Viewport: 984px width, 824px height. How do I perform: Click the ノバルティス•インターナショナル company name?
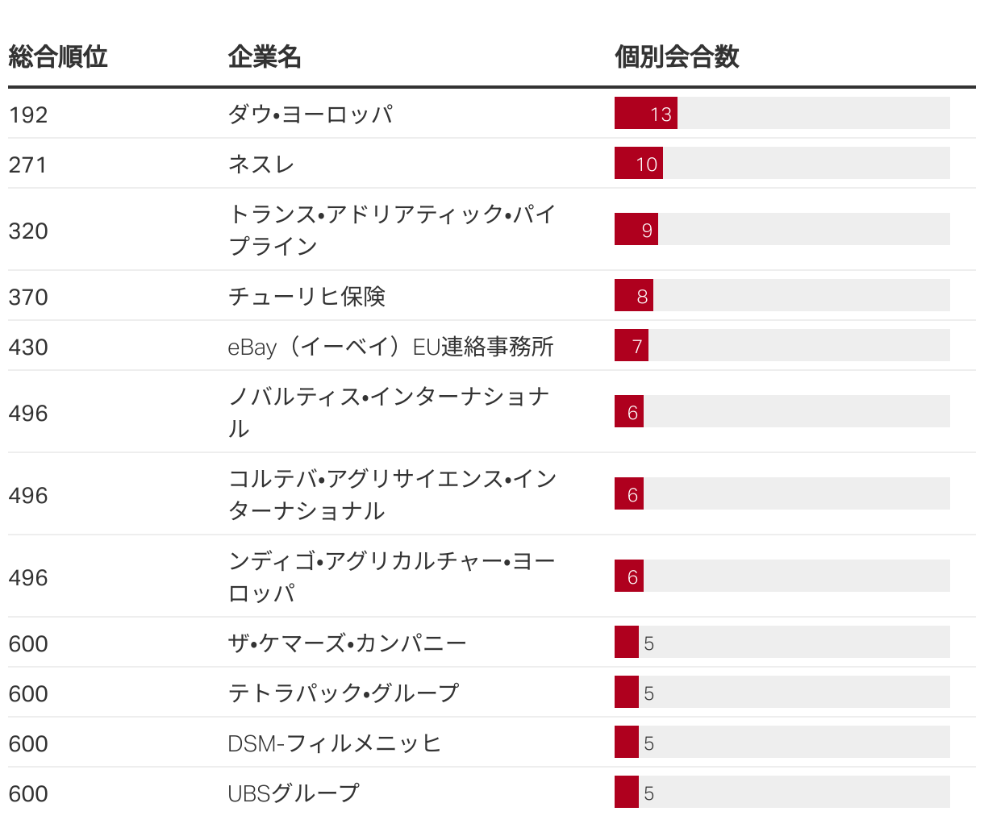pos(389,412)
